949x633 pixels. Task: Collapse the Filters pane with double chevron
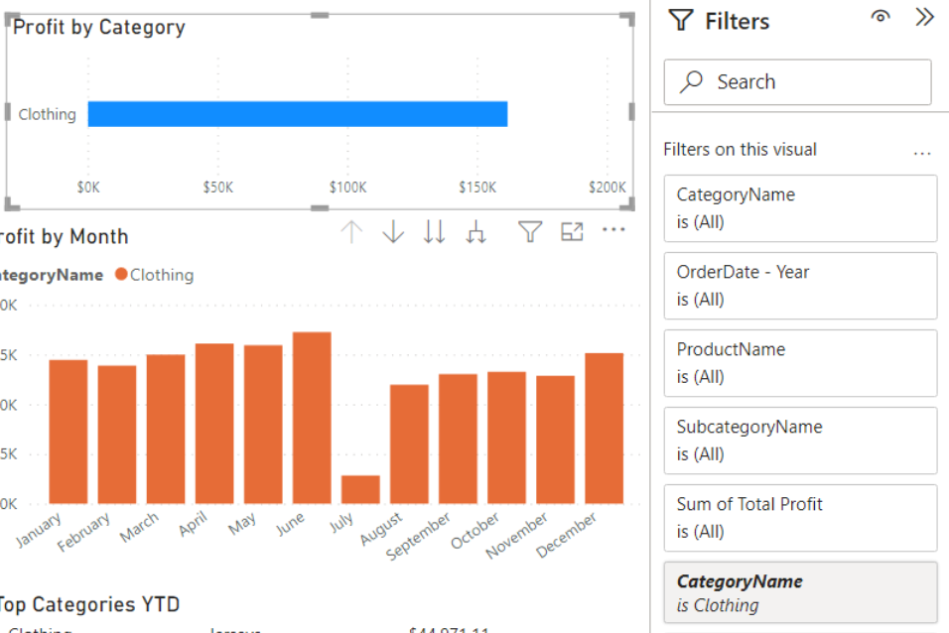pos(925,17)
